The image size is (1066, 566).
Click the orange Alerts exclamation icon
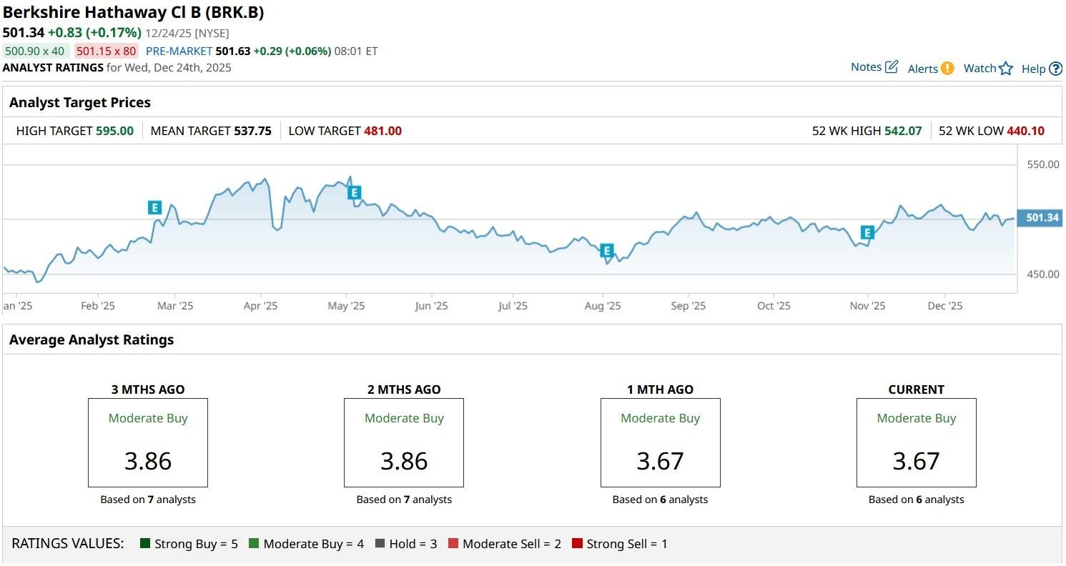click(x=947, y=69)
